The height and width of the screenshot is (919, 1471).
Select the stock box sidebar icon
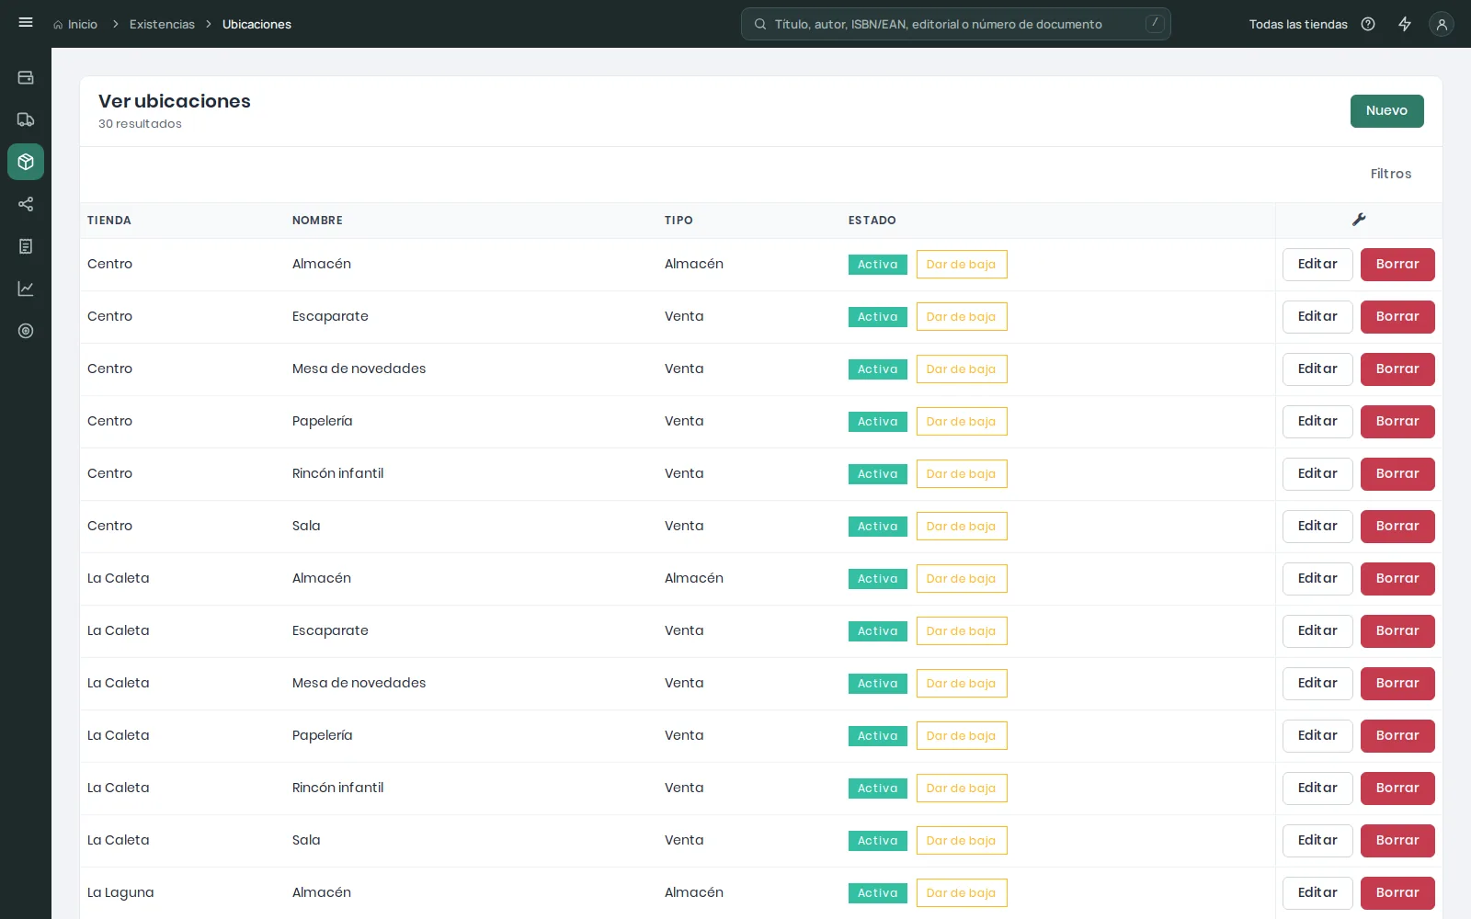click(x=26, y=162)
